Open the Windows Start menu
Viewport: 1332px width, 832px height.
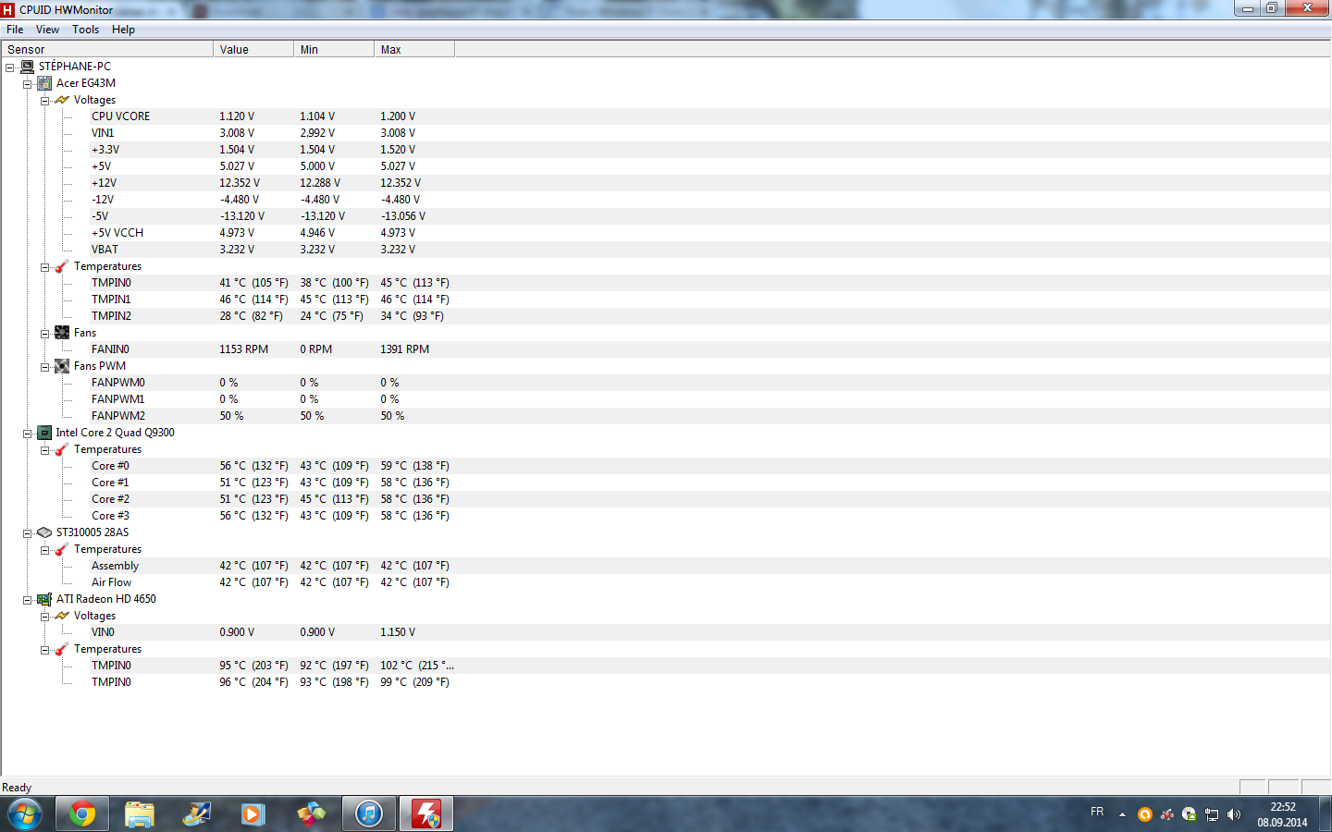point(25,814)
